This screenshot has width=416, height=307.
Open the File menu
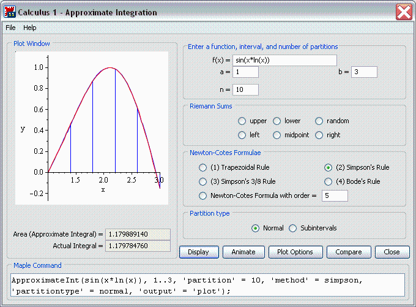coord(11,28)
